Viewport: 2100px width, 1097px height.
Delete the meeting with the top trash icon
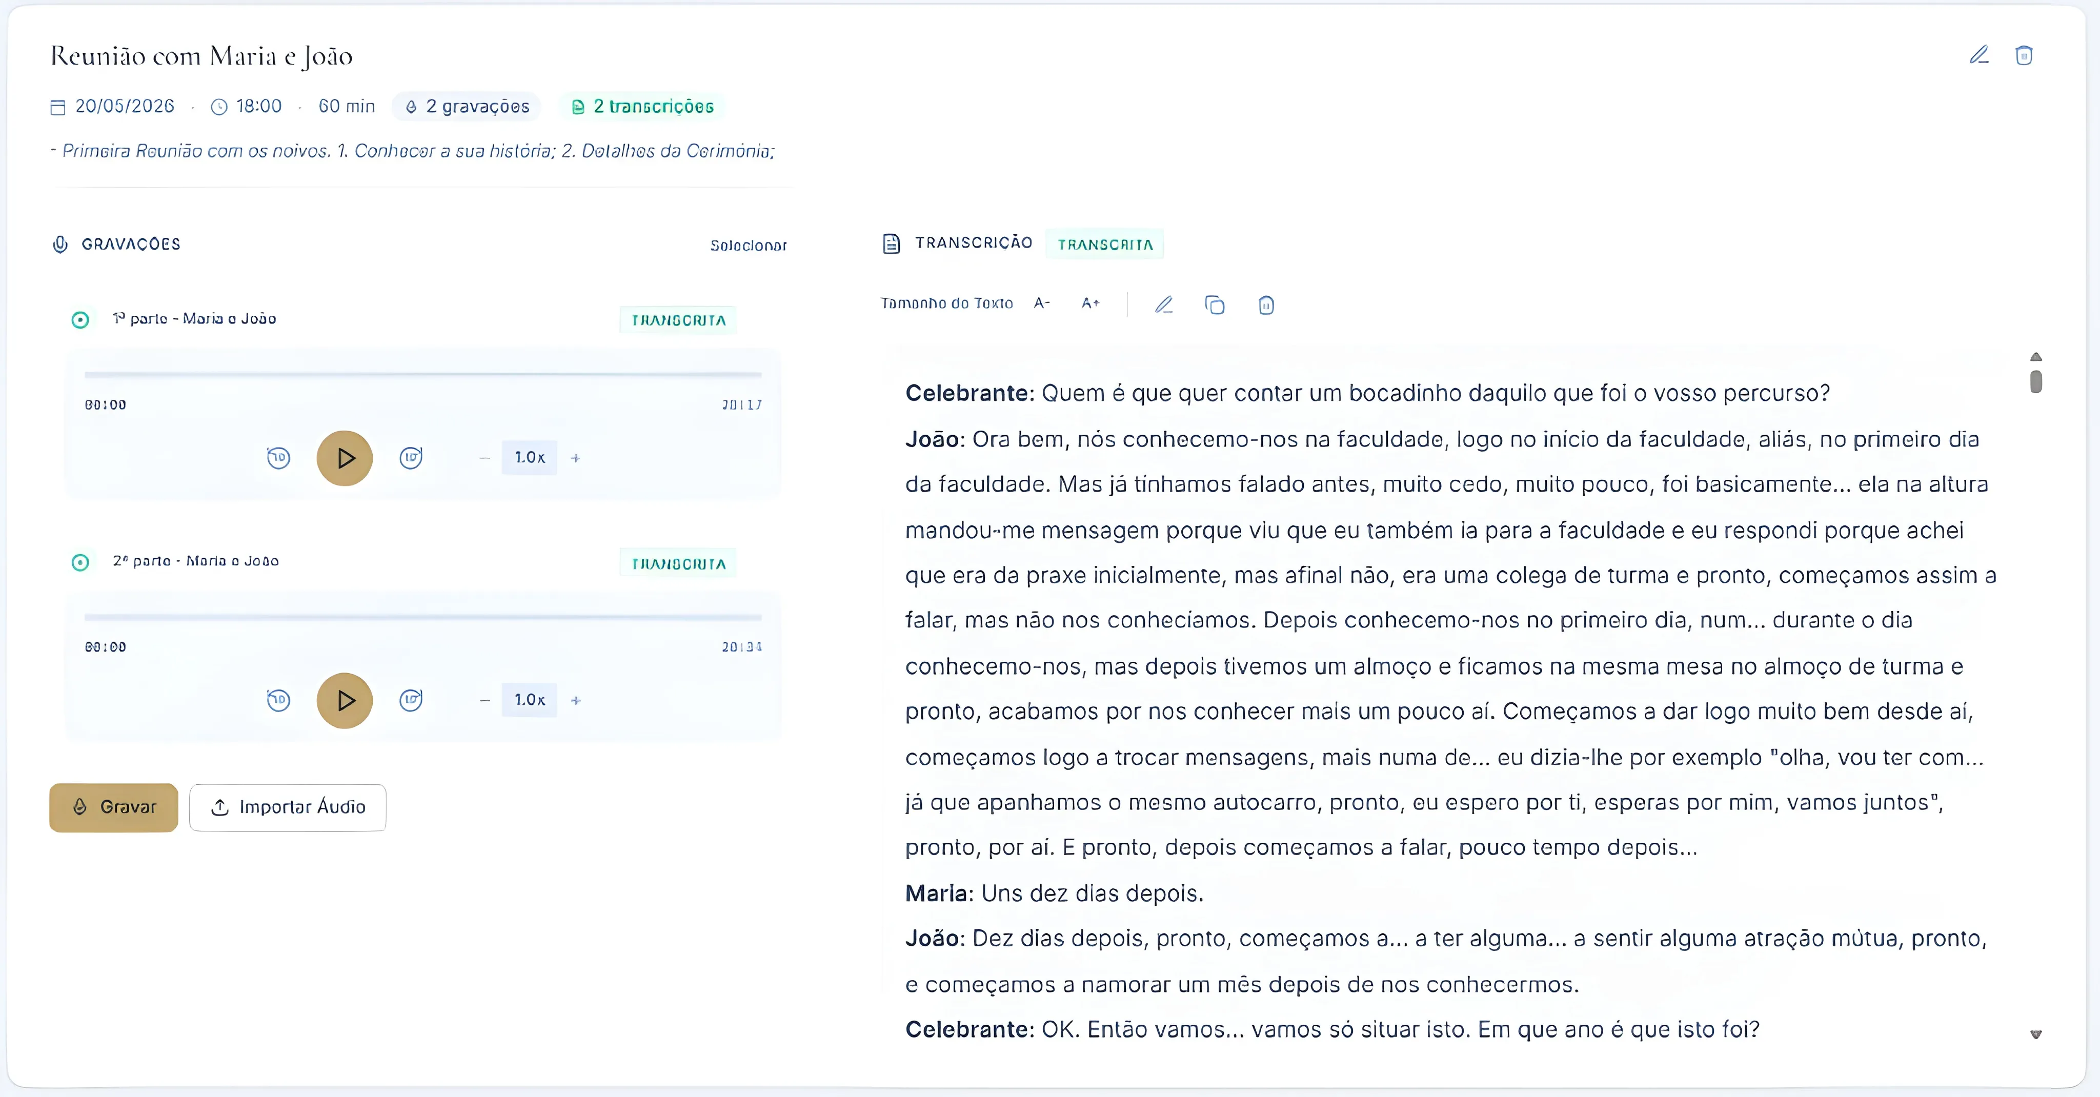click(2024, 55)
